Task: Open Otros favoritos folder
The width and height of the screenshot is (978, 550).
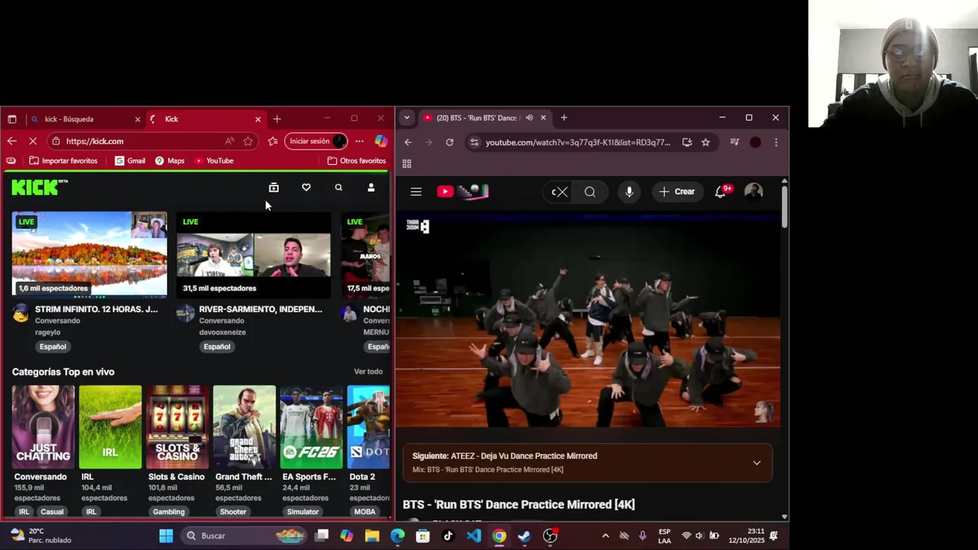Action: click(x=356, y=161)
